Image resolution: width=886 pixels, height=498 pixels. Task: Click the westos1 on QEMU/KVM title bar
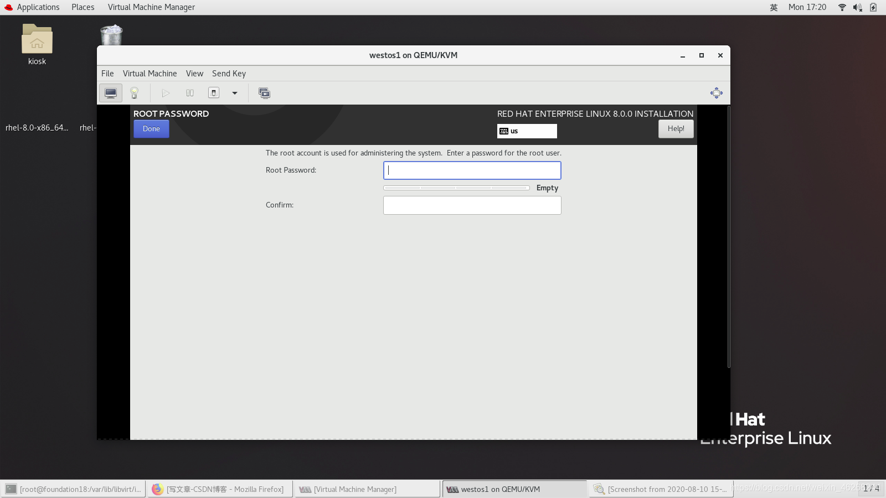point(413,55)
